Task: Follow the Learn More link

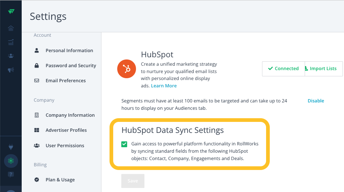Action: (x=164, y=86)
